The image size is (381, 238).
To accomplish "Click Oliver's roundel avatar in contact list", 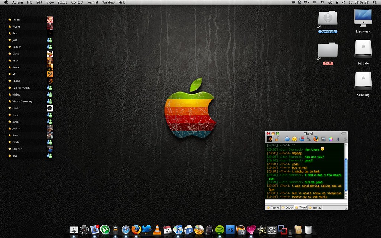I will 50,108.
